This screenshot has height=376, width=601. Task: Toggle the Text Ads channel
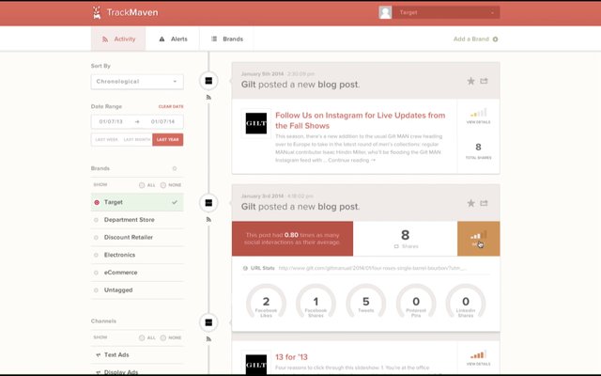click(137, 355)
